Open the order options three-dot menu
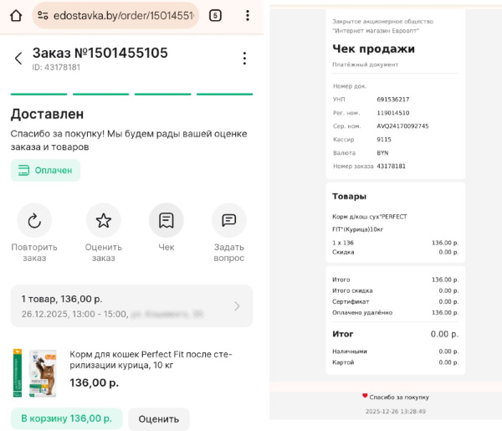 point(244,59)
